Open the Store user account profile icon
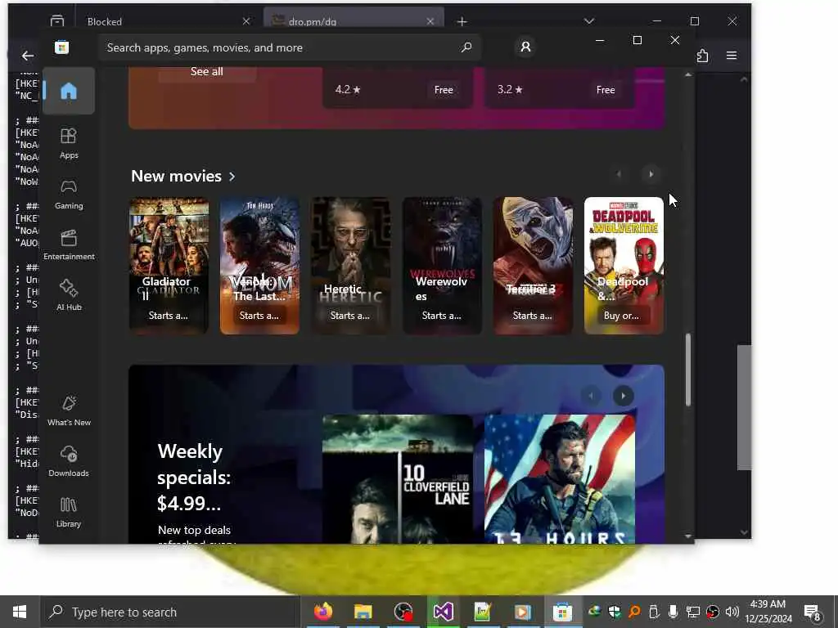The width and height of the screenshot is (838, 628). 525,47
